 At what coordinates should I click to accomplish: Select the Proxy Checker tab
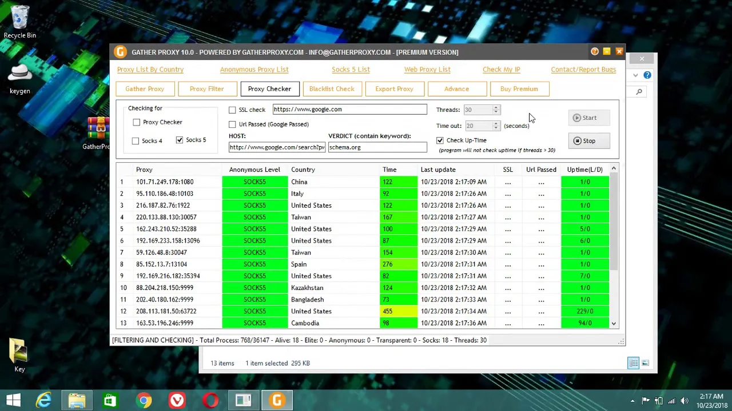click(269, 89)
